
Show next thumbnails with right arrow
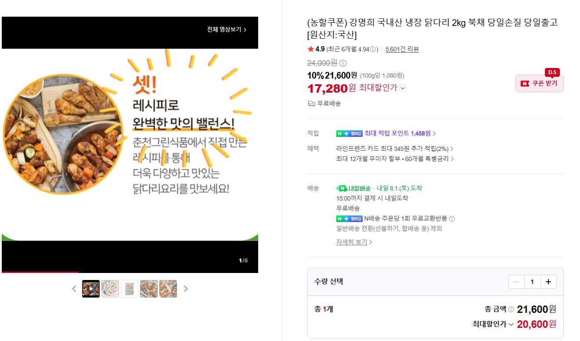click(186, 289)
